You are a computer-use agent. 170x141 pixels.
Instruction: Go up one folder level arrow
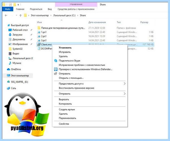20,16
